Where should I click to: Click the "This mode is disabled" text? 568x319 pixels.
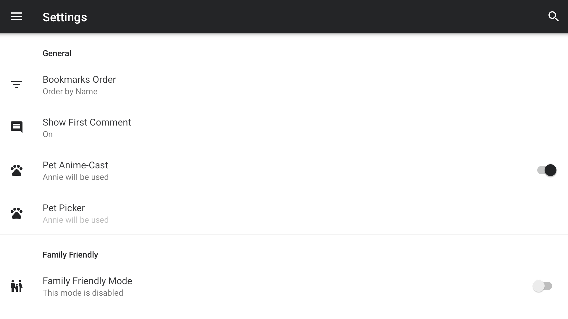pyautogui.click(x=83, y=293)
